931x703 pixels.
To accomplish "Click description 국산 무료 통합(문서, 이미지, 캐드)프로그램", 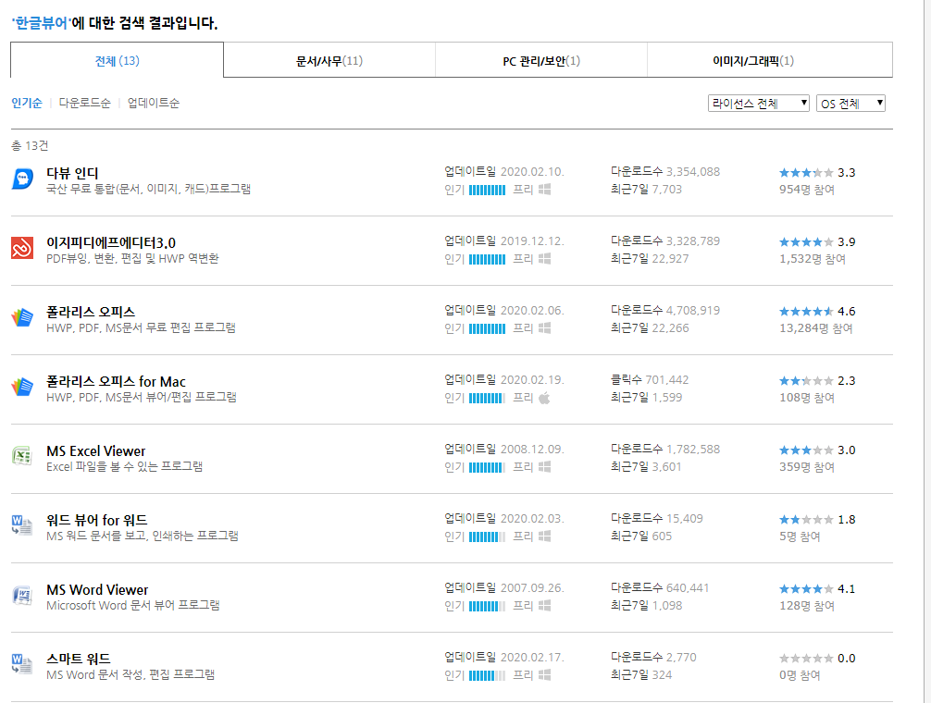I will coord(148,190).
